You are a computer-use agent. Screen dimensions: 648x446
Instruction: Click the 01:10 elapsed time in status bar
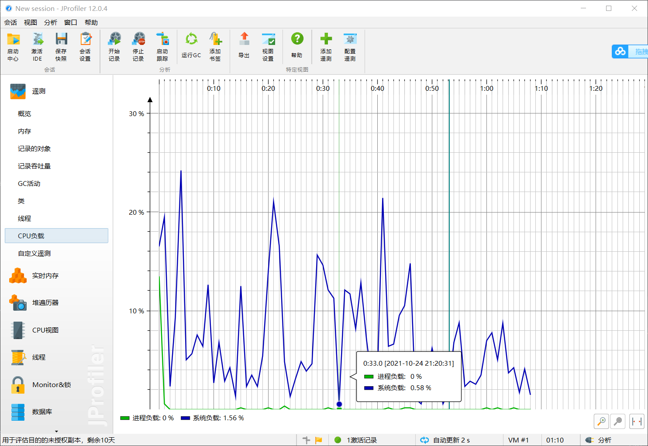[555, 440]
